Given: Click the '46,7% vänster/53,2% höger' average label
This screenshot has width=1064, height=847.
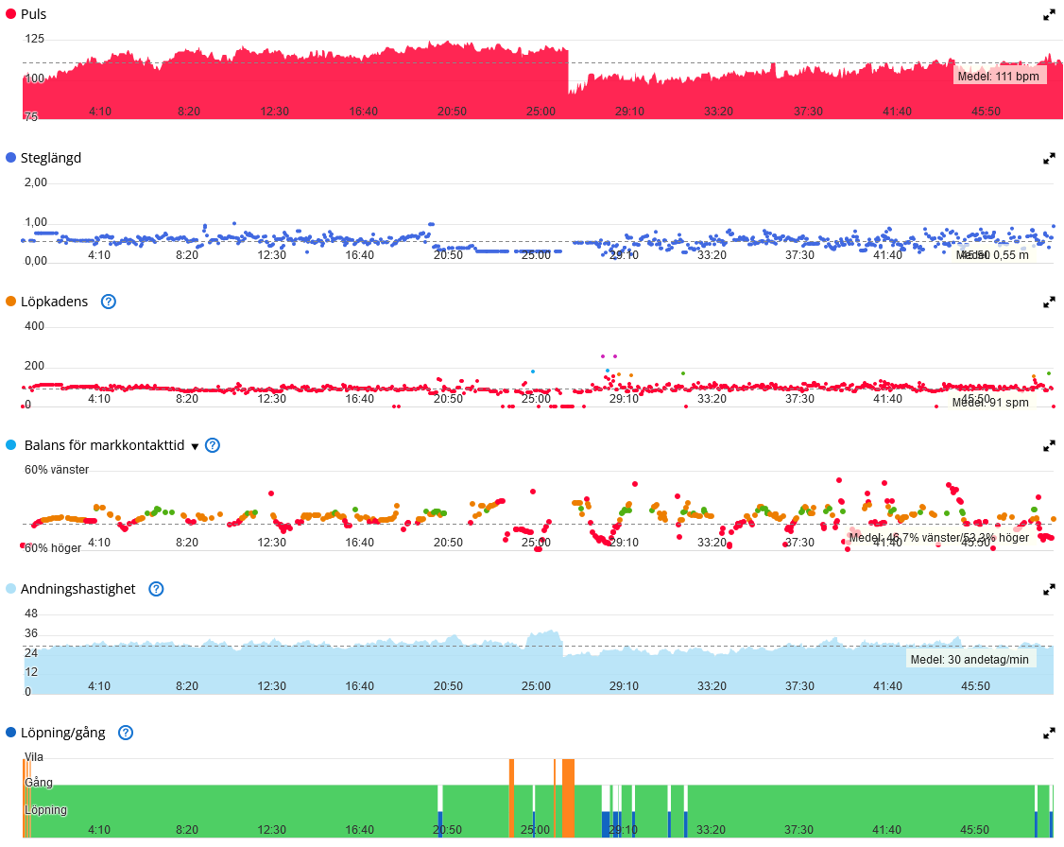Looking at the screenshot, I should [939, 538].
